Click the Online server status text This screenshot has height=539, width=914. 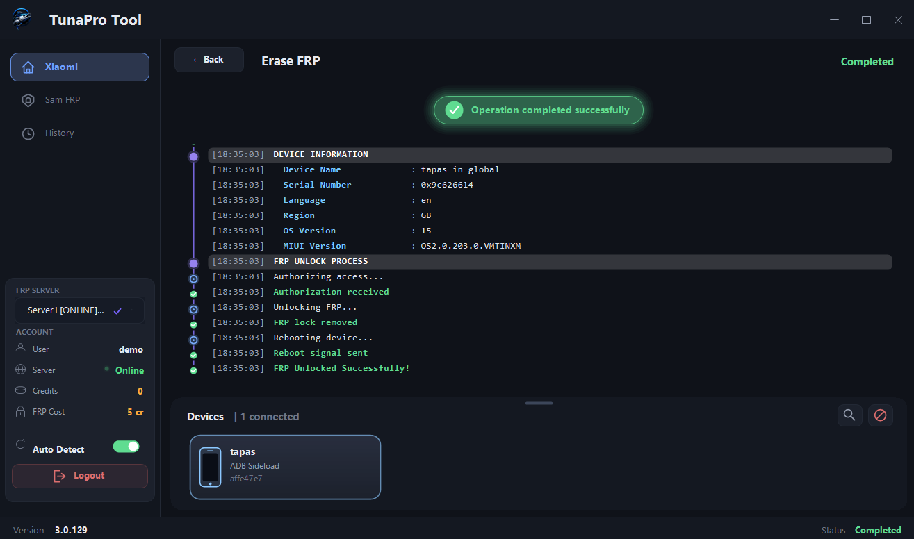pyautogui.click(x=130, y=370)
